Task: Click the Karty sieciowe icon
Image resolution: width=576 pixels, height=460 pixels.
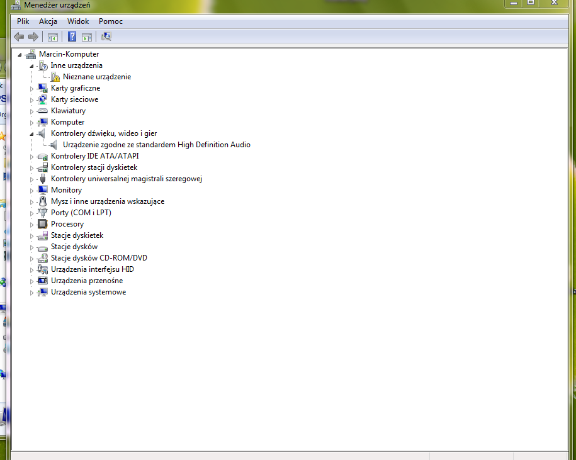Action: (43, 99)
